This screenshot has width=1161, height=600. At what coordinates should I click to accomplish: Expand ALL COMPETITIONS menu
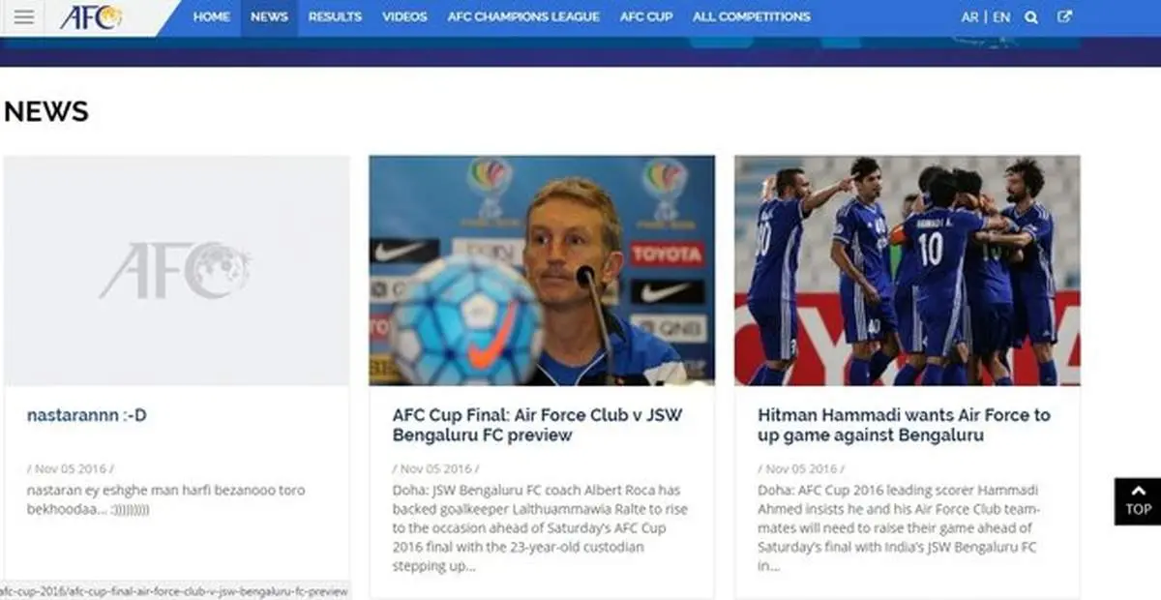(x=752, y=16)
